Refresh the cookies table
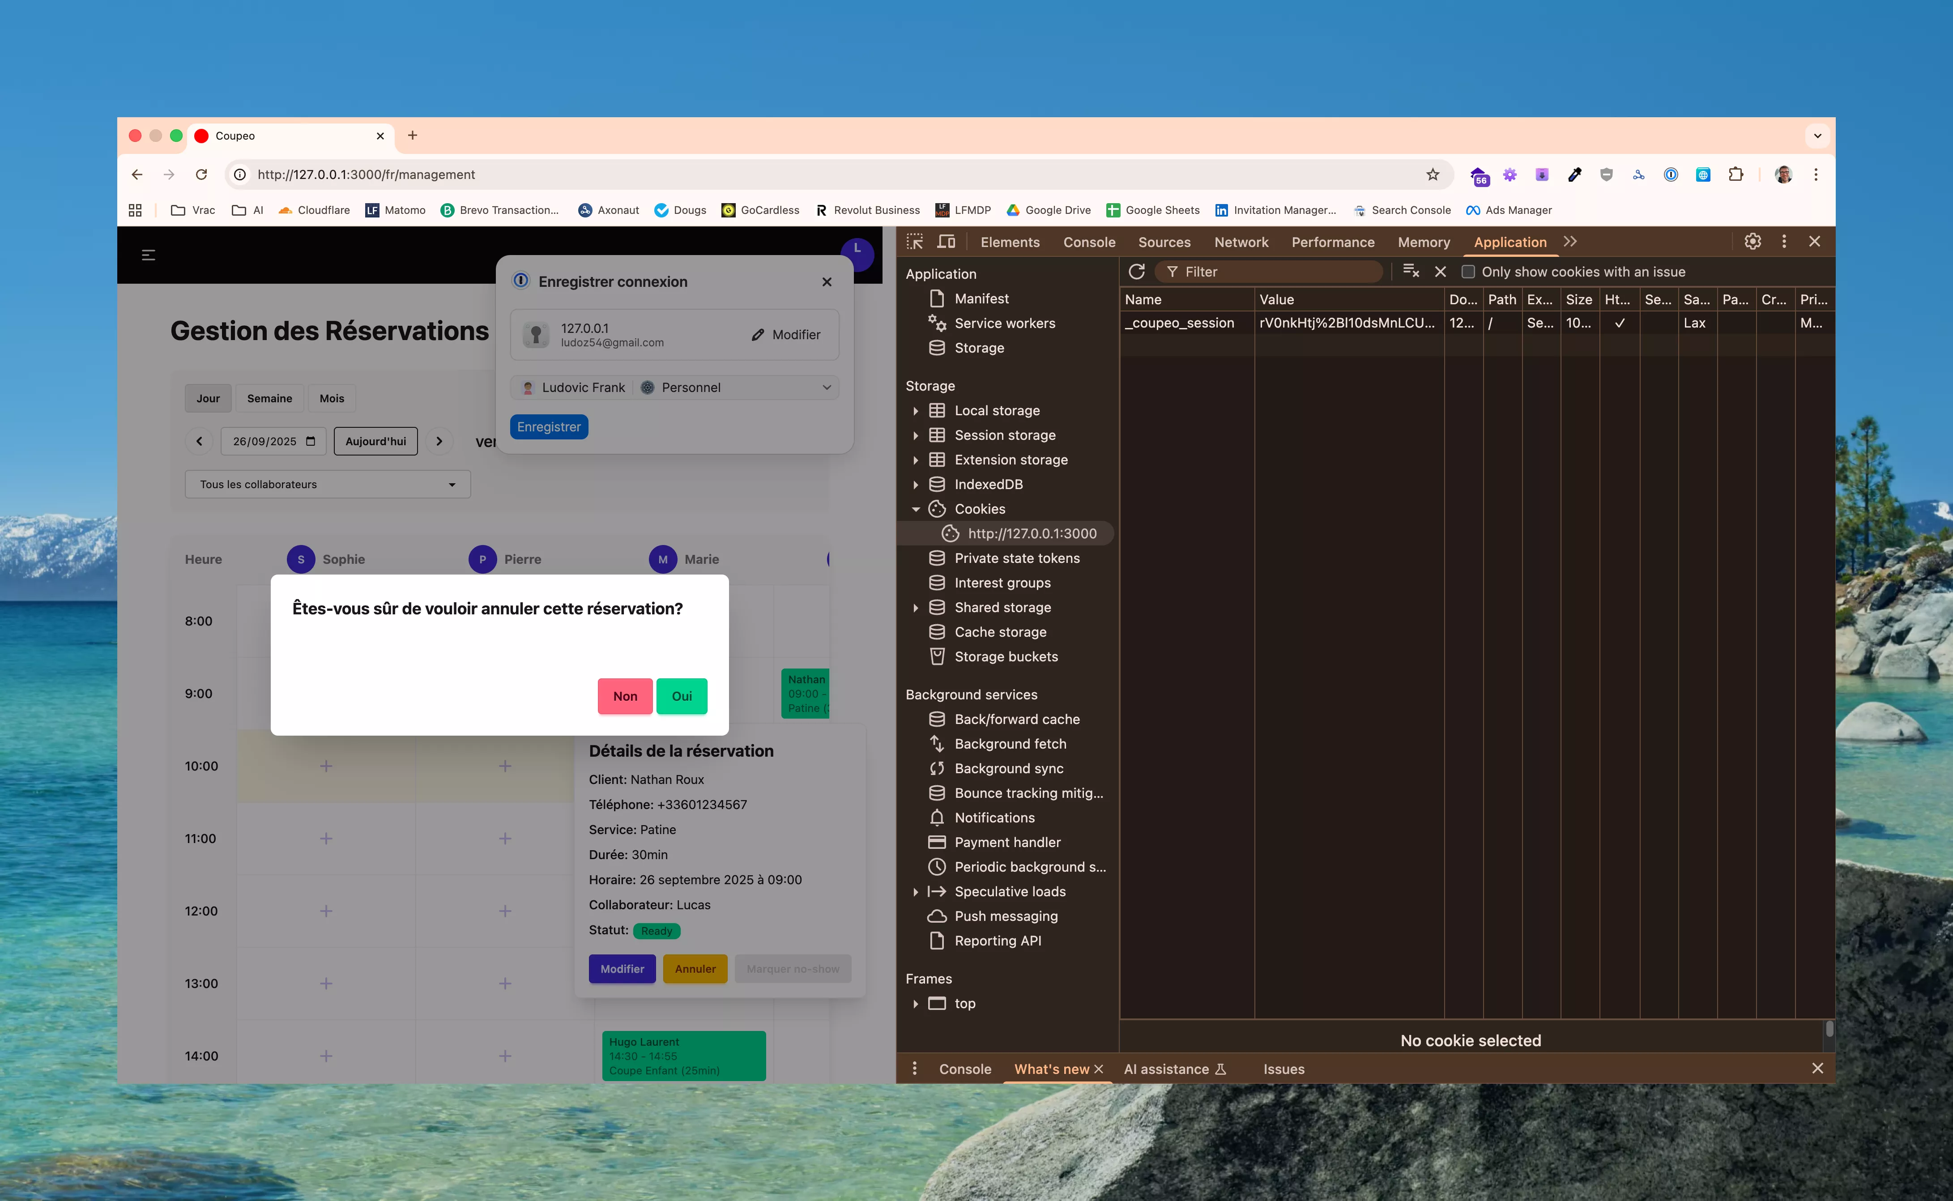This screenshot has width=1953, height=1201. 1137,272
